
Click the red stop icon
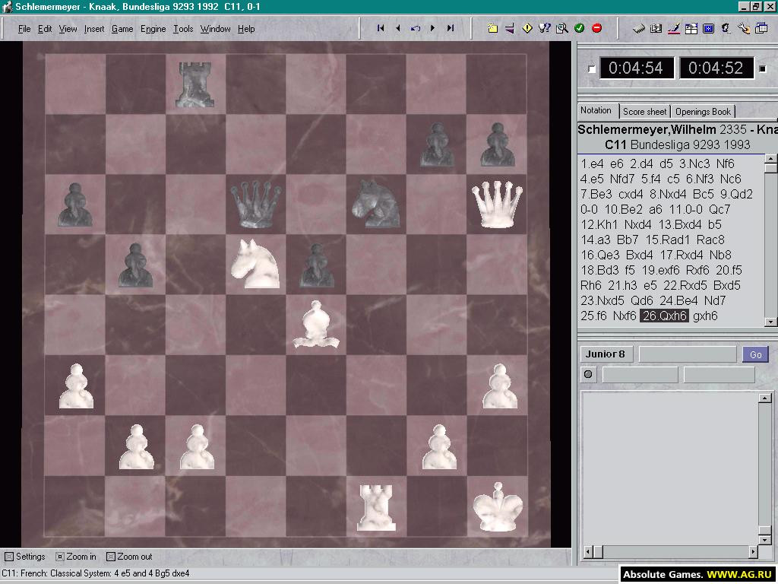pyautogui.click(x=597, y=28)
